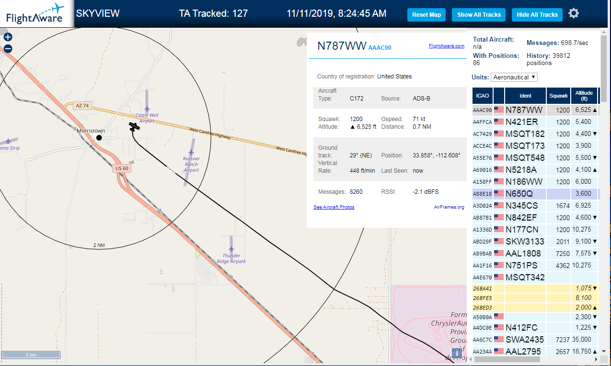Screen dimensions: 611x366
Task: Open the FlightAware.com link in the info panel
Action: (x=446, y=46)
